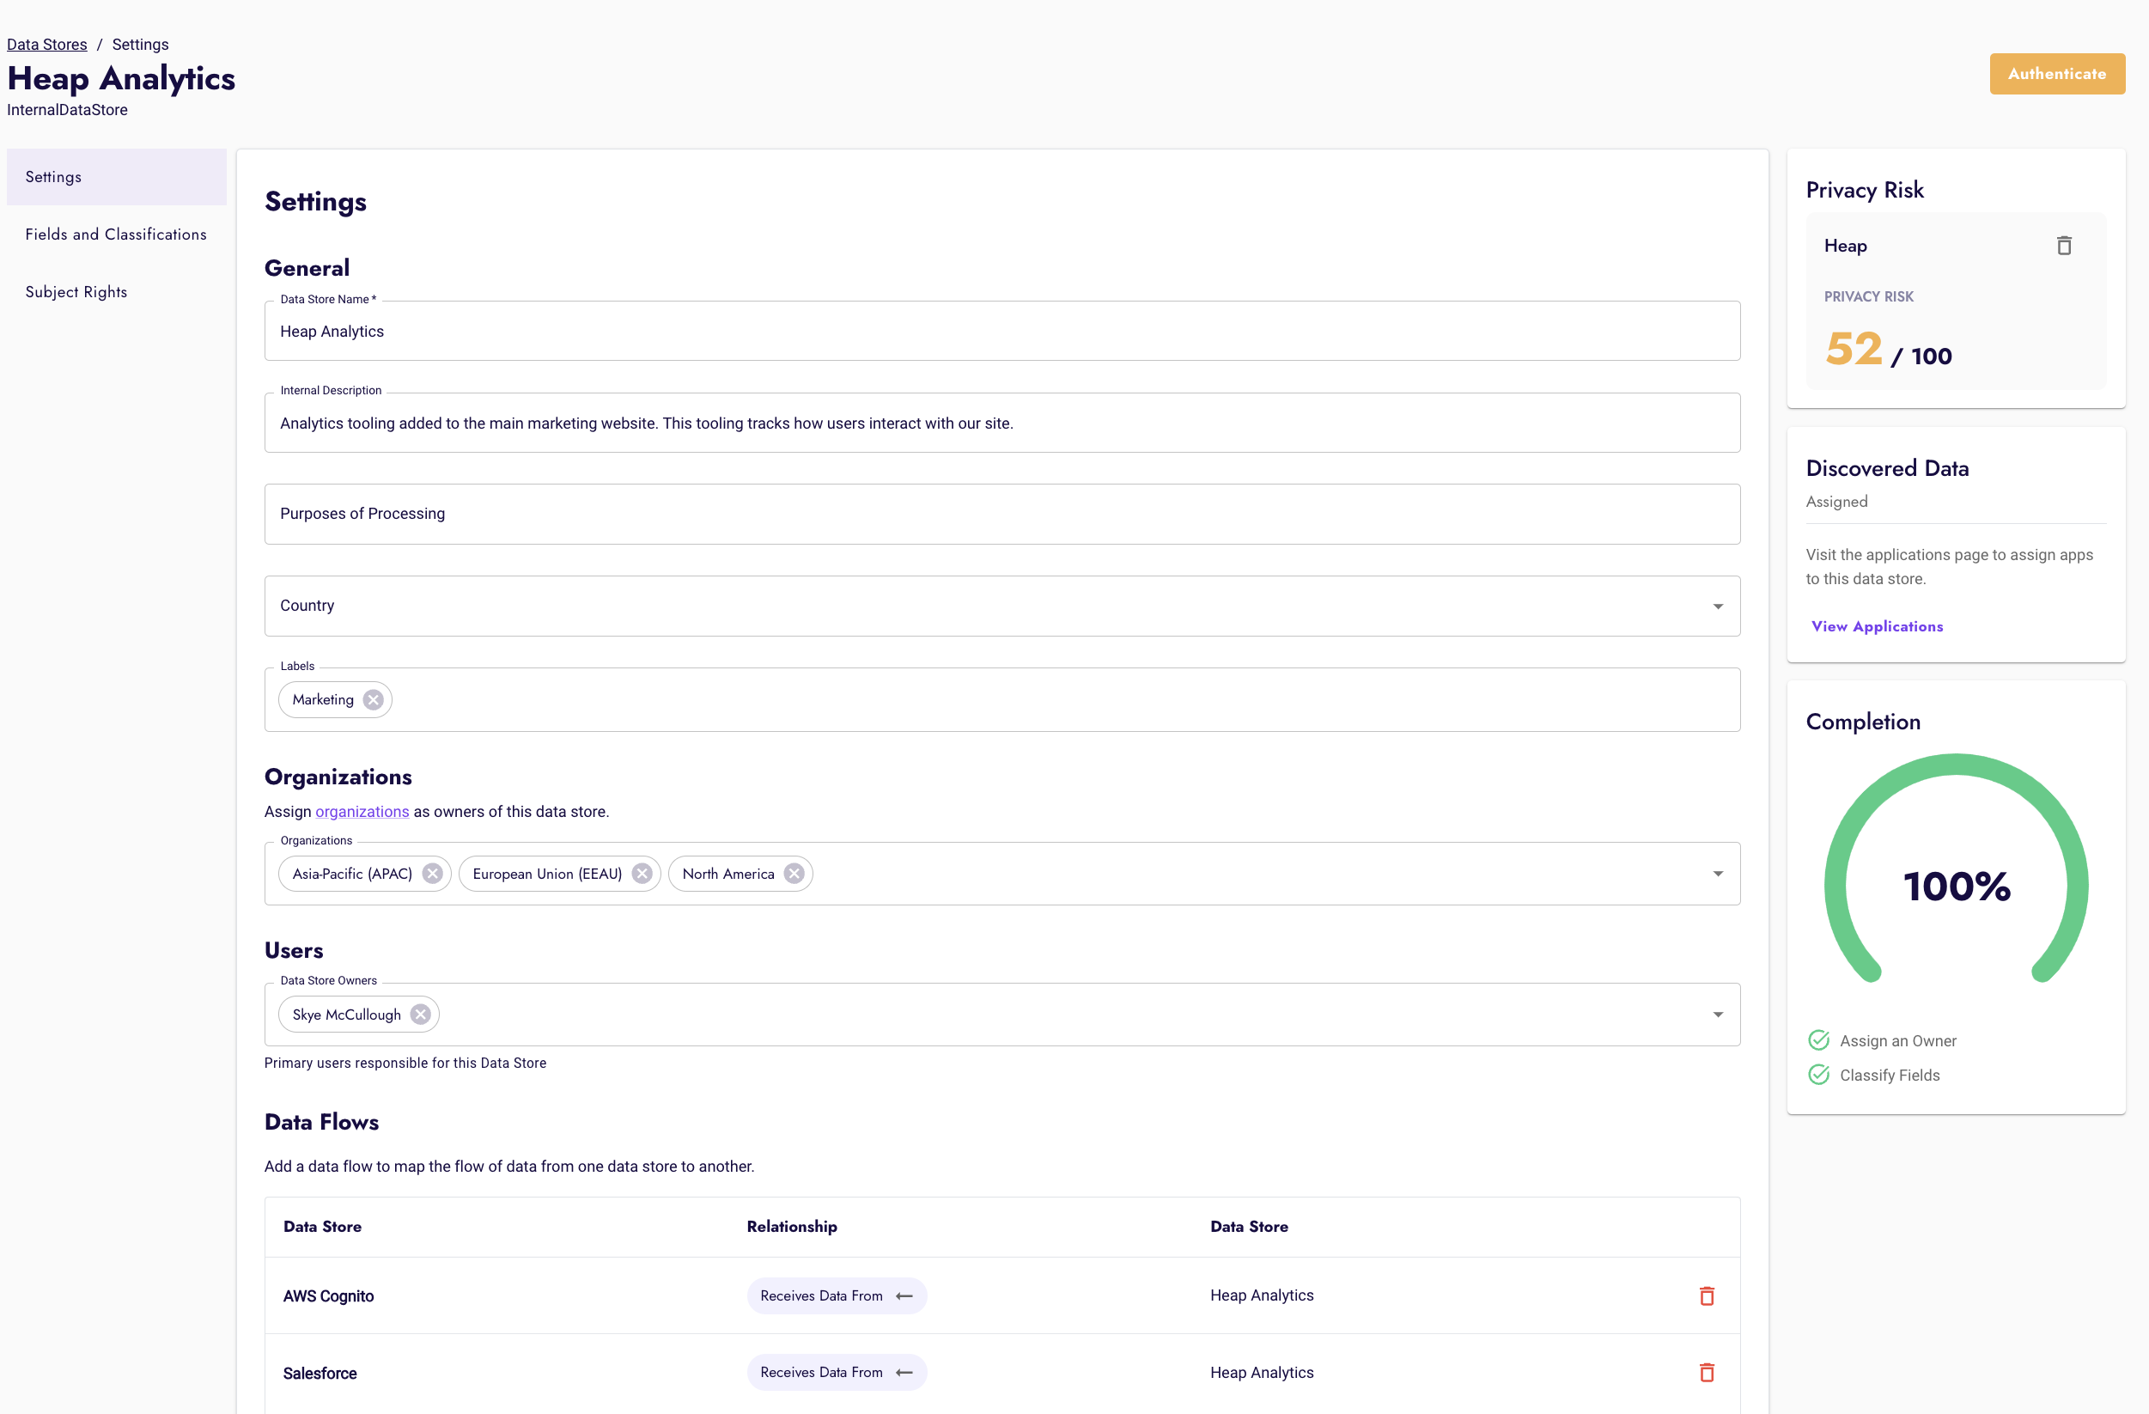Click the Purposes of Processing field
The width and height of the screenshot is (2149, 1414).
(1001, 514)
